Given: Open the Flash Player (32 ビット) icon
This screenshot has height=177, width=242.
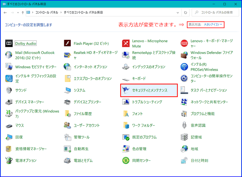Looking at the screenshot, I should click(x=67, y=43).
